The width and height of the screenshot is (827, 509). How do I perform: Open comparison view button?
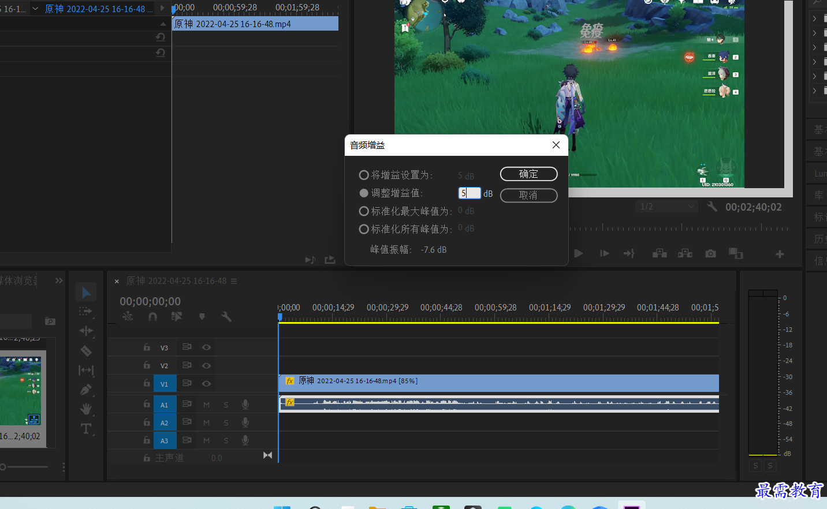pos(736,253)
